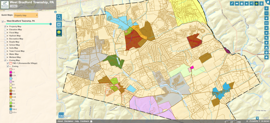Enable the Elevation Map layer
Image resolution: width=270 pixels, height=123 pixels.
(5, 30)
